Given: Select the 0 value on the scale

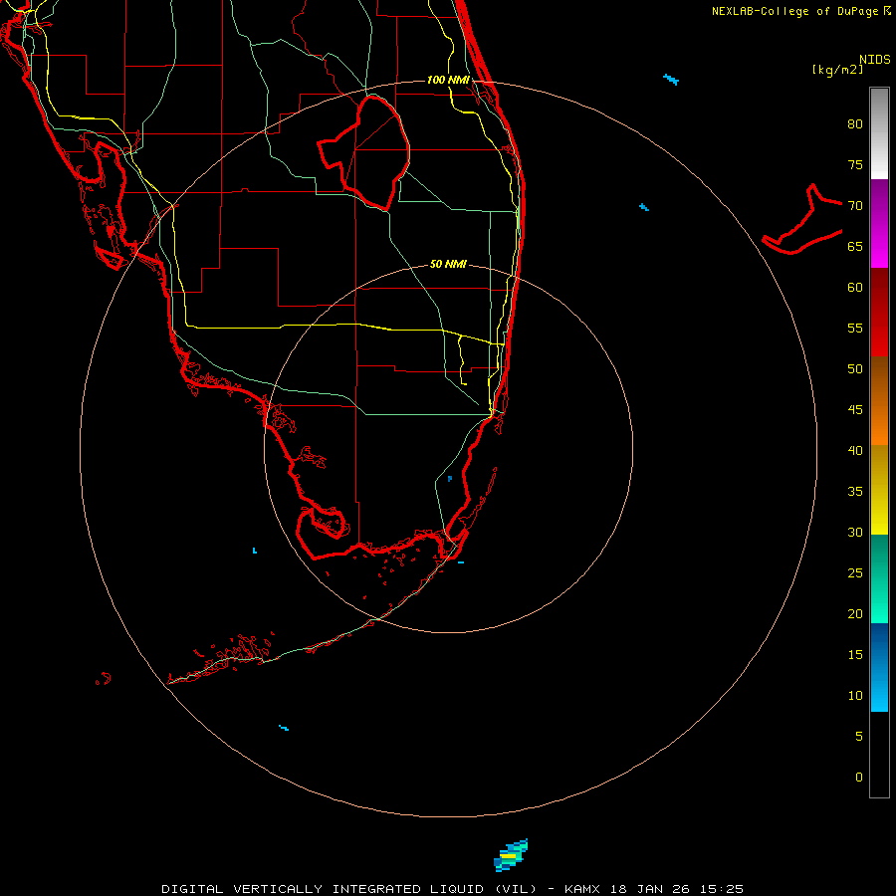Looking at the screenshot, I should coord(859,778).
